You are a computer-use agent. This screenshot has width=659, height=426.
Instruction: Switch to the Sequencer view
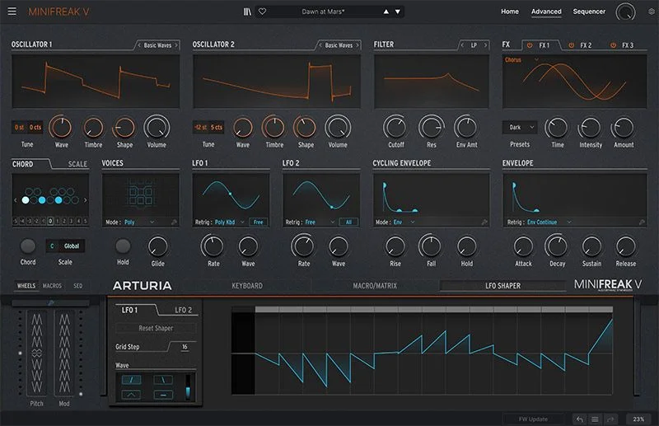589,12
